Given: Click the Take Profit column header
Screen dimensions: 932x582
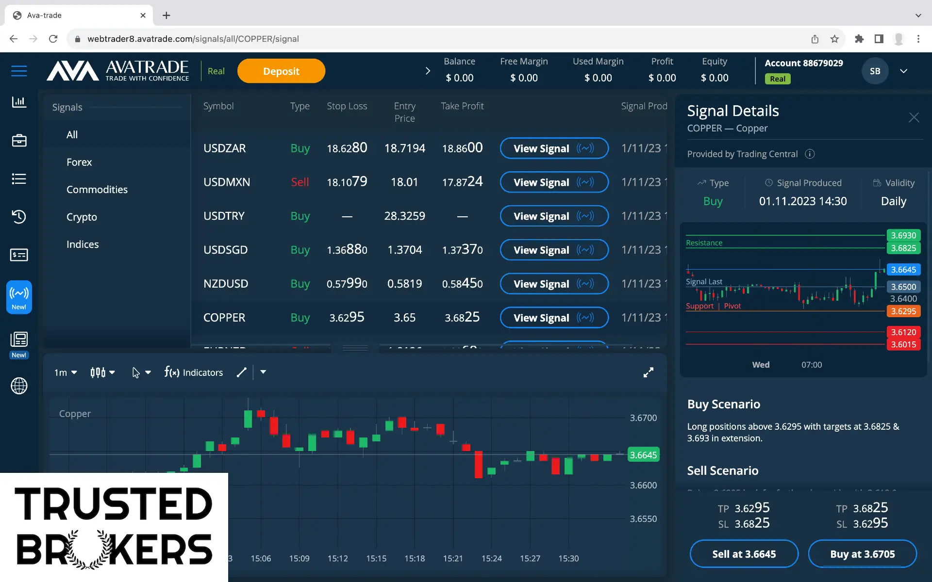Looking at the screenshot, I should 462,106.
